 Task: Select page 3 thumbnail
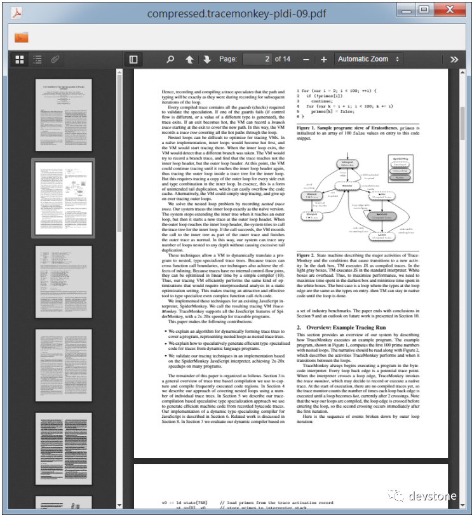pos(64,282)
